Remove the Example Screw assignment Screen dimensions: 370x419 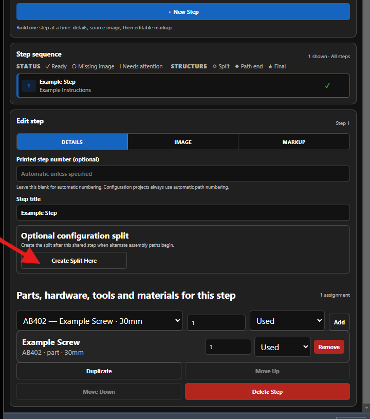click(x=329, y=347)
